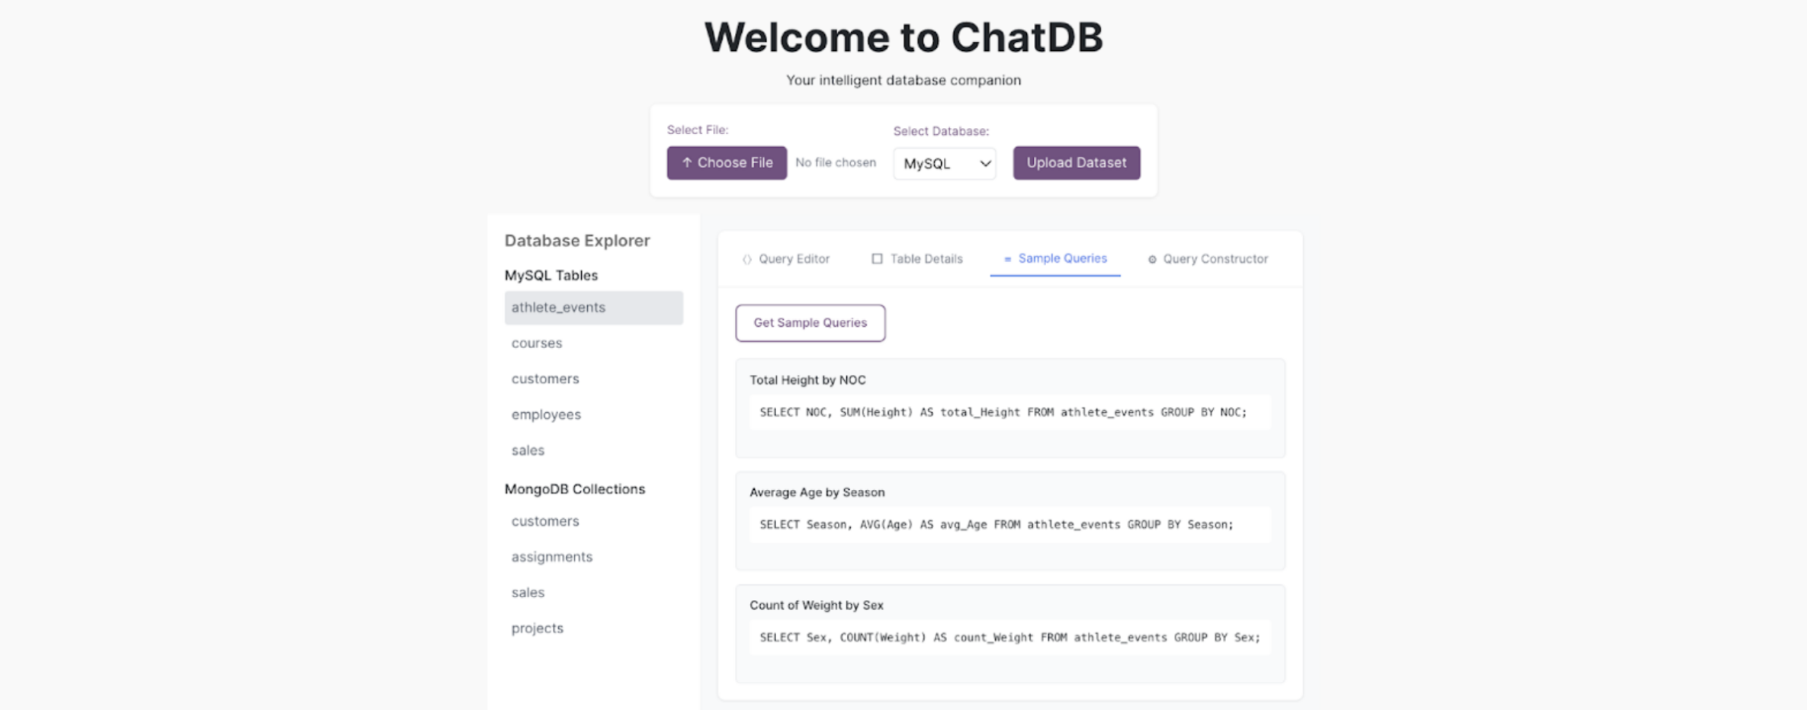1807x710 pixels.
Task: Click the Table Details square icon
Action: pyautogui.click(x=877, y=259)
